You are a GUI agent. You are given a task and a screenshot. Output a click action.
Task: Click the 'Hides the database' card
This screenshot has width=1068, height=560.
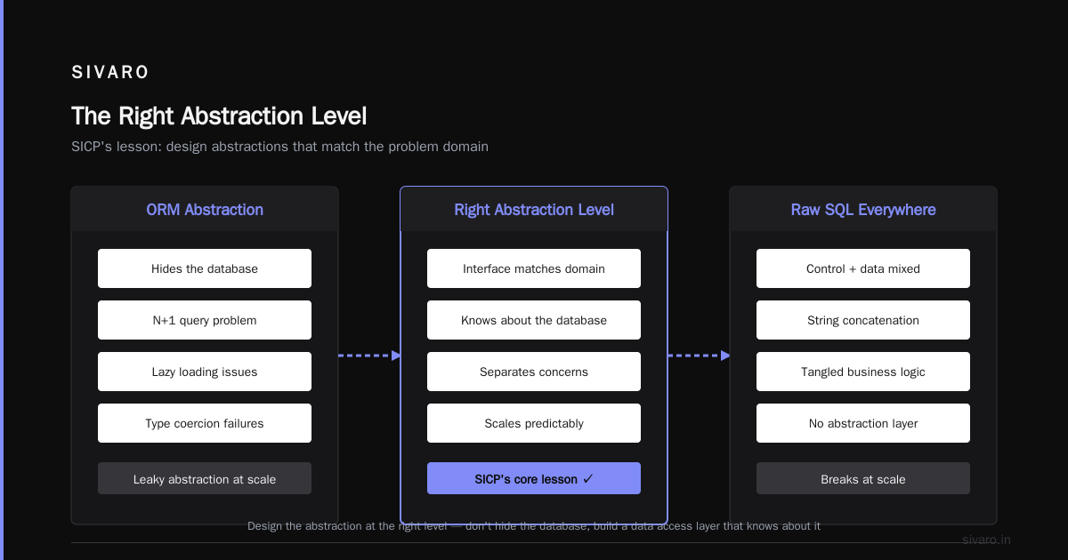tap(205, 268)
